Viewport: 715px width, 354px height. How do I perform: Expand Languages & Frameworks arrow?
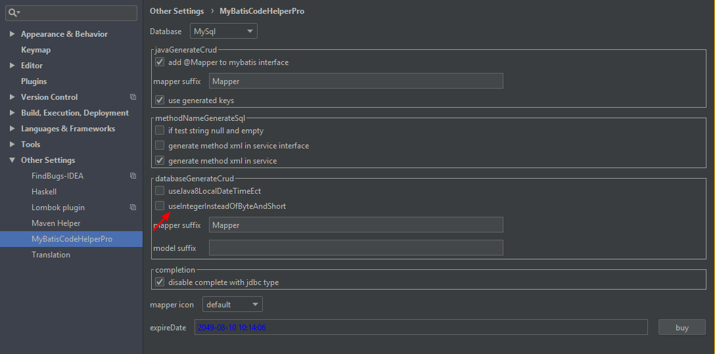(x=12, y=129)
